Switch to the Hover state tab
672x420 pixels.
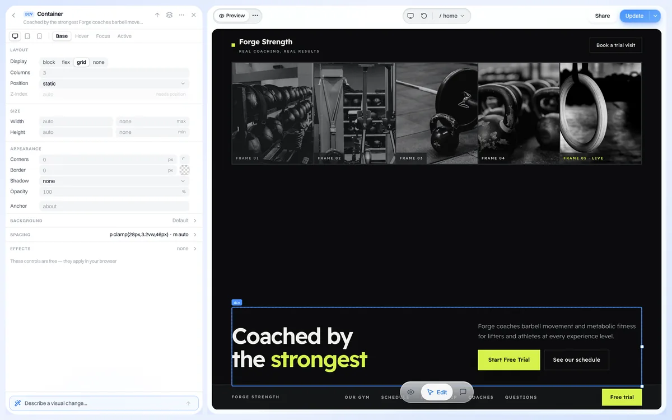(x=82, y=36)
